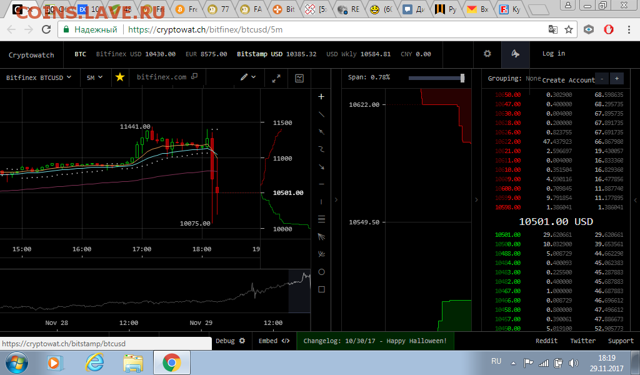Viewport: 640px width, 375px height.
Task: Click the RU language indicator
Action: tap(496, 361)
